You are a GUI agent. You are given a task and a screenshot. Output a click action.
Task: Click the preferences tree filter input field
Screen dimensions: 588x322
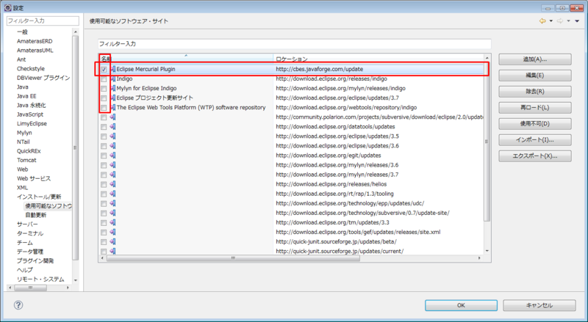pyautogui.click(x=43, y=21)
